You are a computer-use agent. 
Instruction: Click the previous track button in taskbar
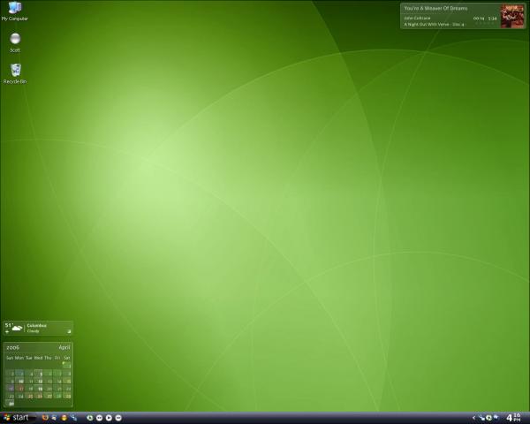pyautogui.click(x=99, y=417)
